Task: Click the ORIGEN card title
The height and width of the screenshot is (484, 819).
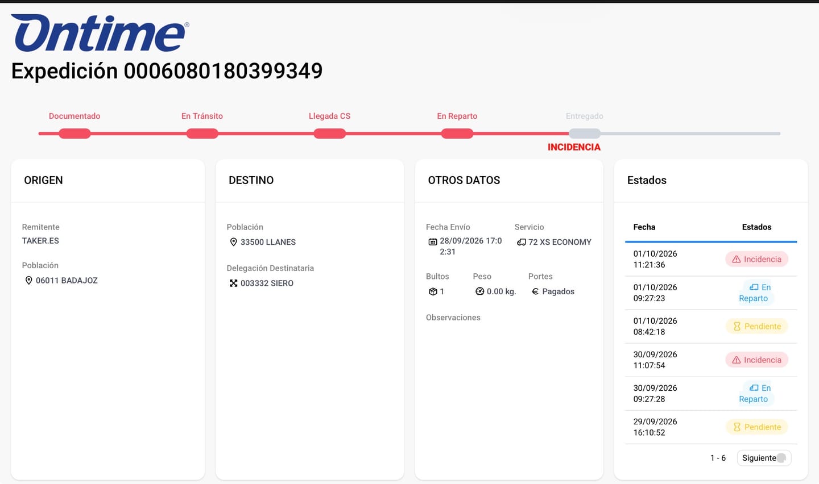Action: [x=43, y=180]
